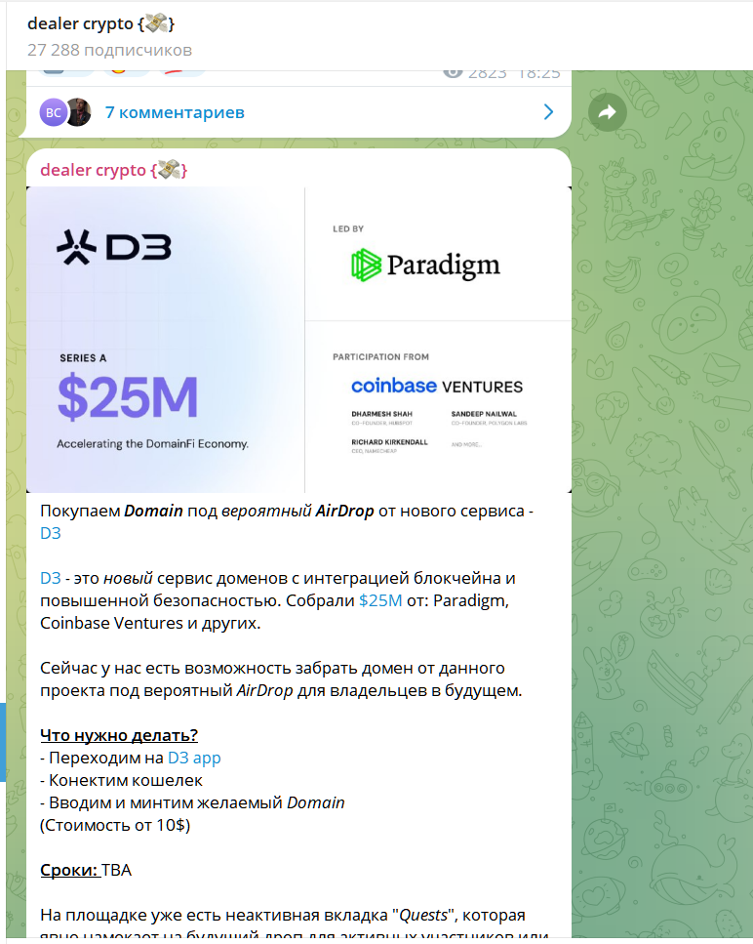Click the Coinbase Ventures logo in image
This screenshot has height=944, width=753.
[x=437, y=386]
